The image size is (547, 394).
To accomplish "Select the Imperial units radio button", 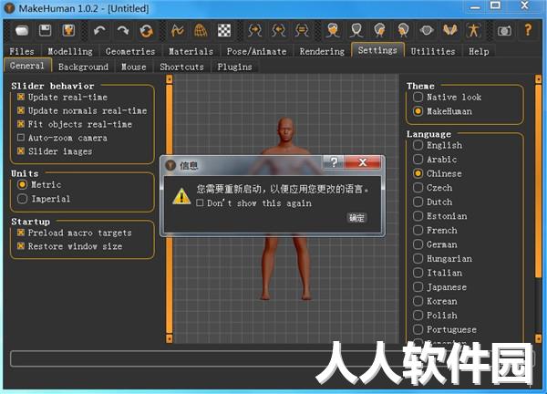I will click(22, 199).
